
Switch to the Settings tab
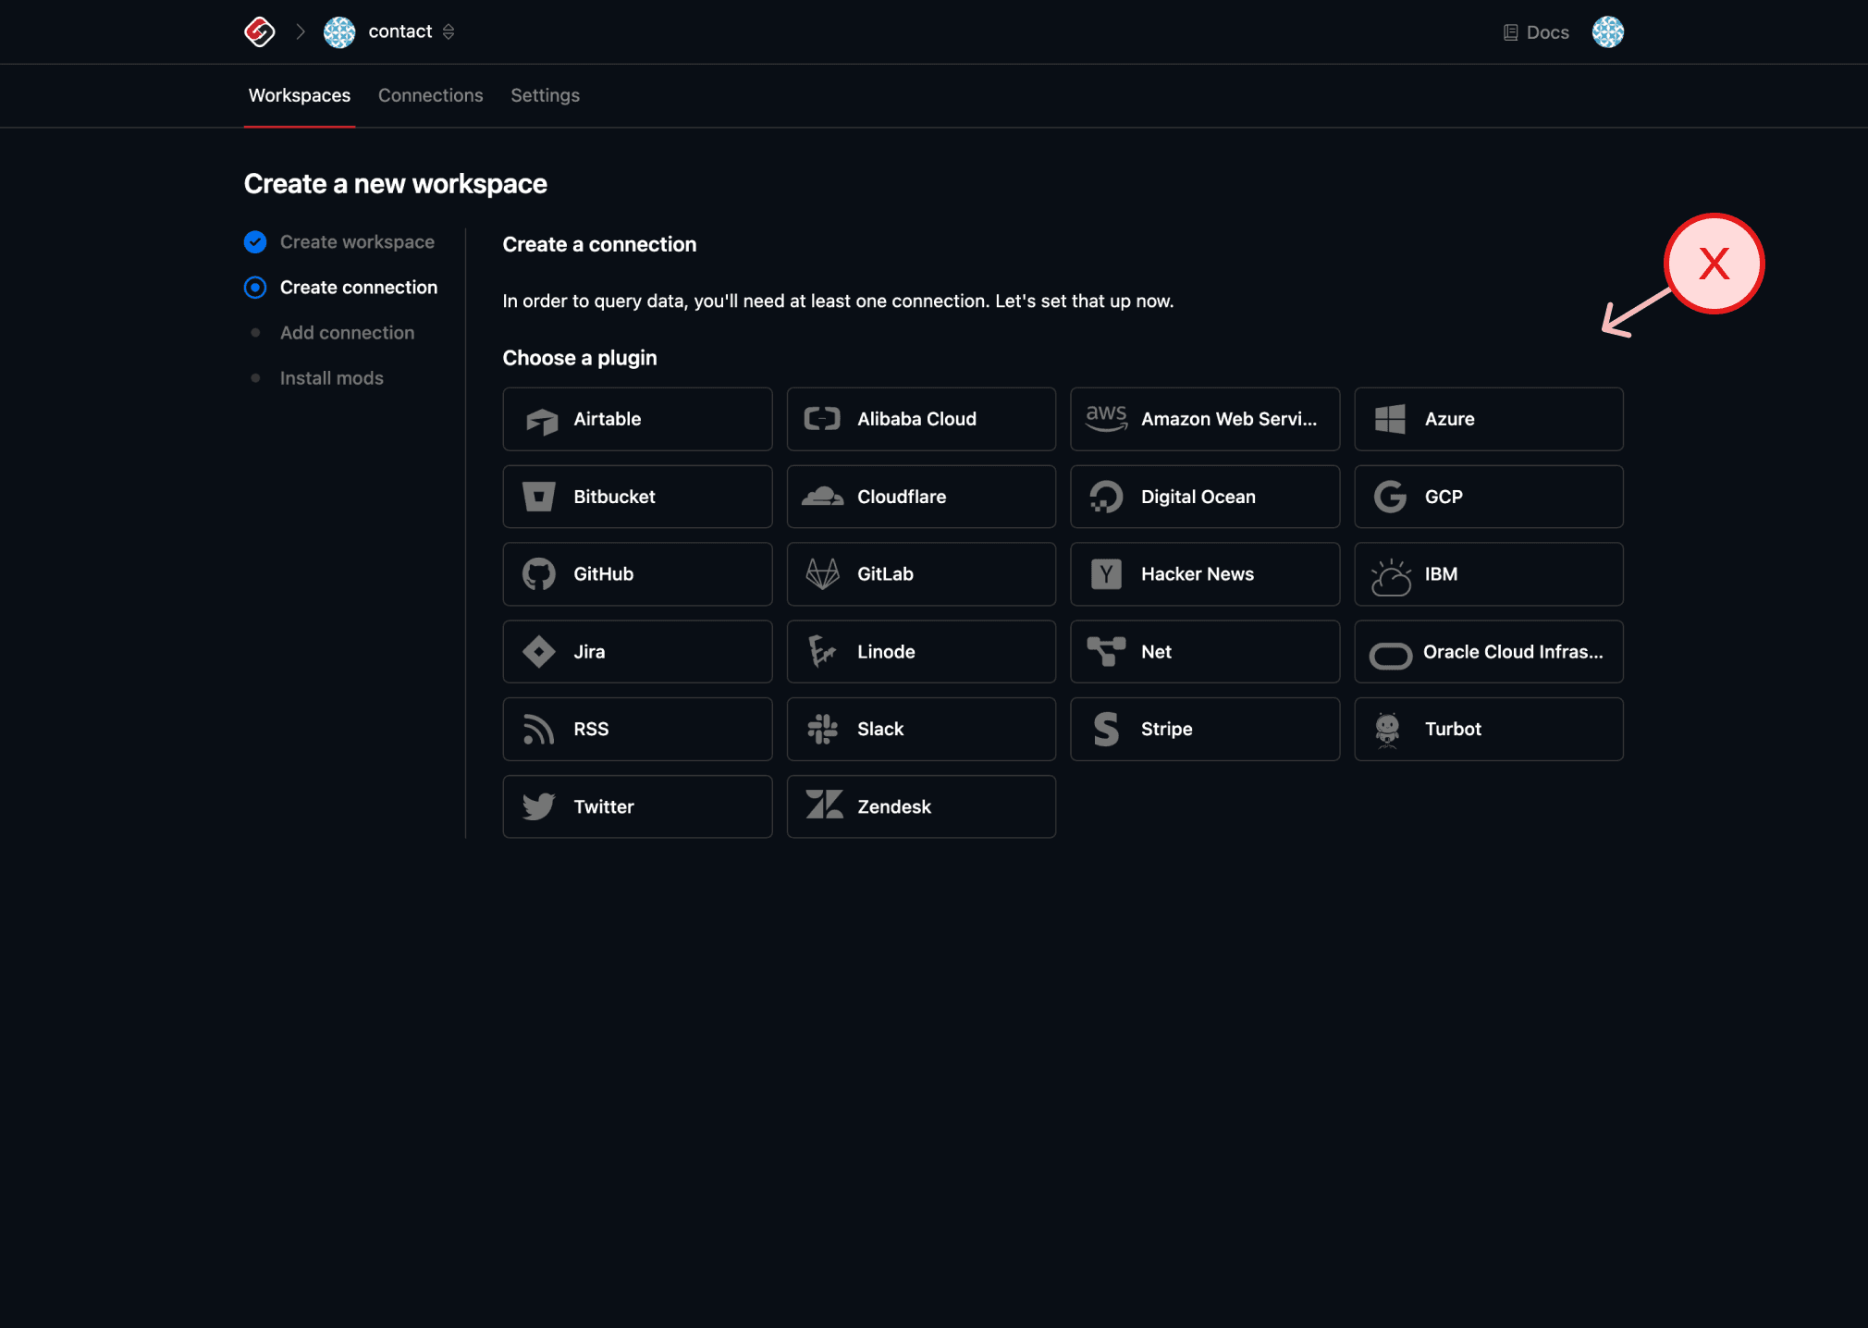tap(545, 95)
